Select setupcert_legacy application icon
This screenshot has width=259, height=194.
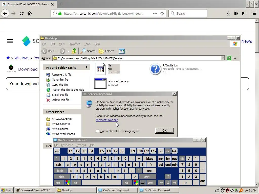100,83
